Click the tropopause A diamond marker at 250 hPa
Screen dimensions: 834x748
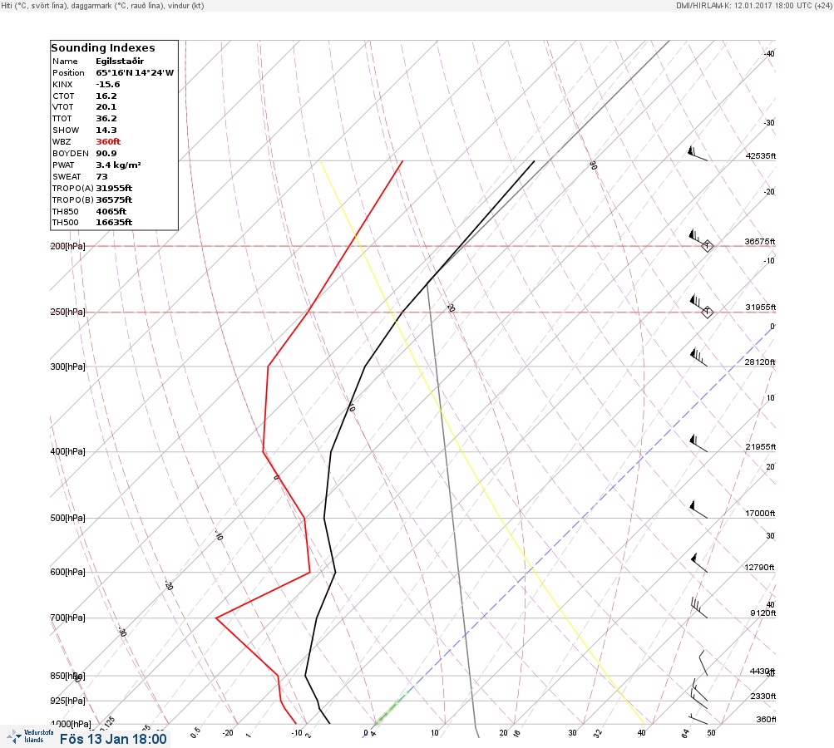pyautogui.click(x=707, y=312)
